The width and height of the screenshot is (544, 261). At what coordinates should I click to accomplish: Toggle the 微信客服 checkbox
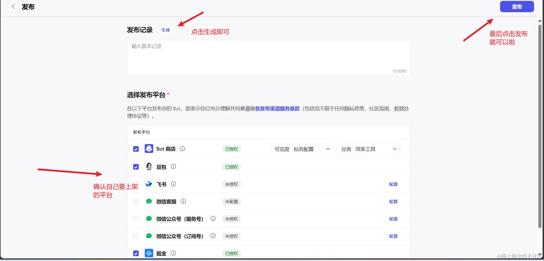[x=136, y=201]
